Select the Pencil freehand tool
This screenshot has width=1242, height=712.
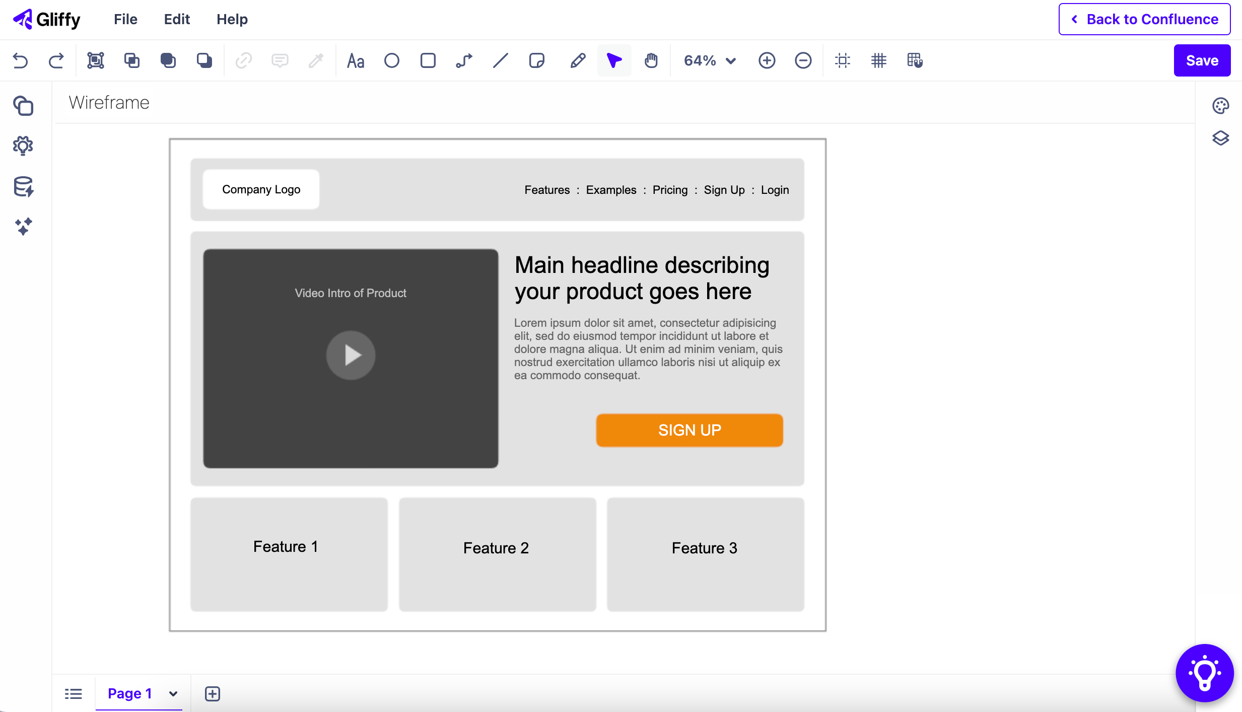[x=578, y=60]
